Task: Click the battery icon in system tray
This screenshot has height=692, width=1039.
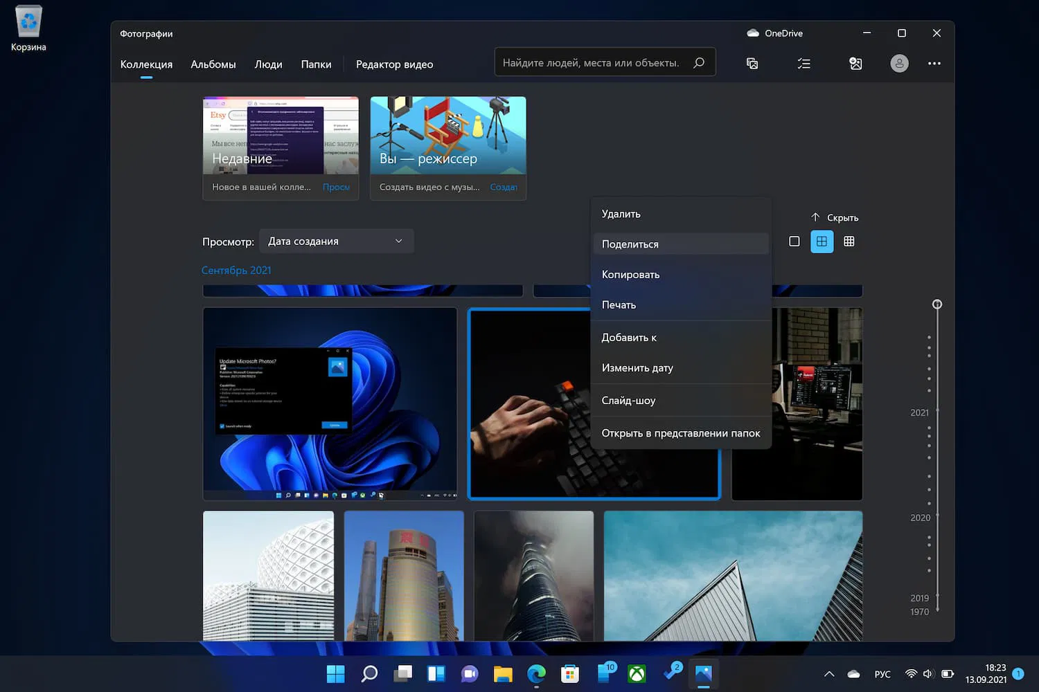Action: 948,674
